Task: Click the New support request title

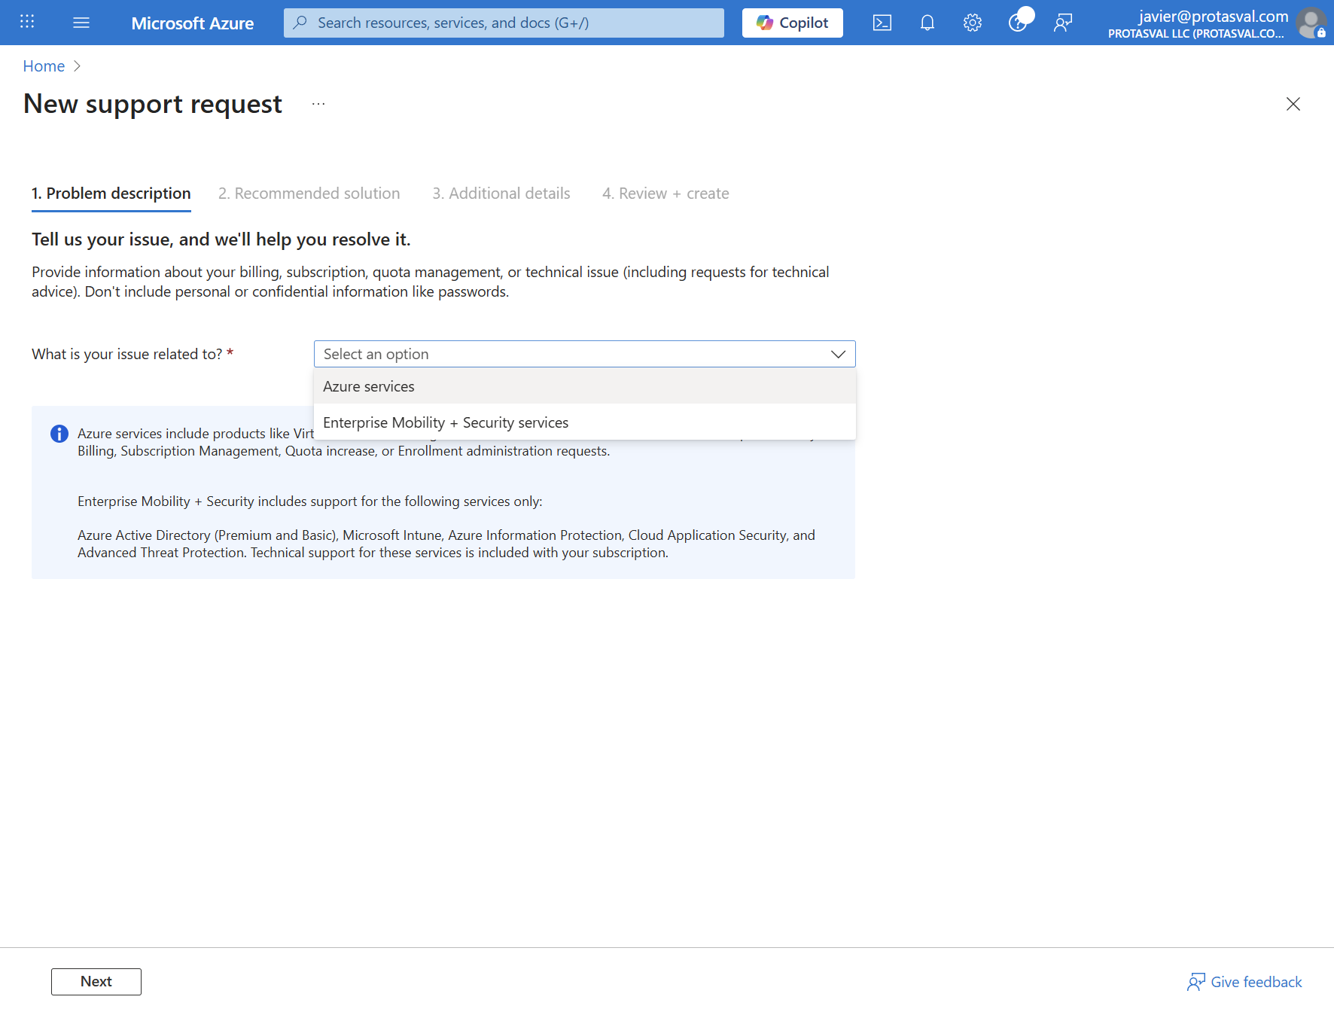Action: click(153, 104)
